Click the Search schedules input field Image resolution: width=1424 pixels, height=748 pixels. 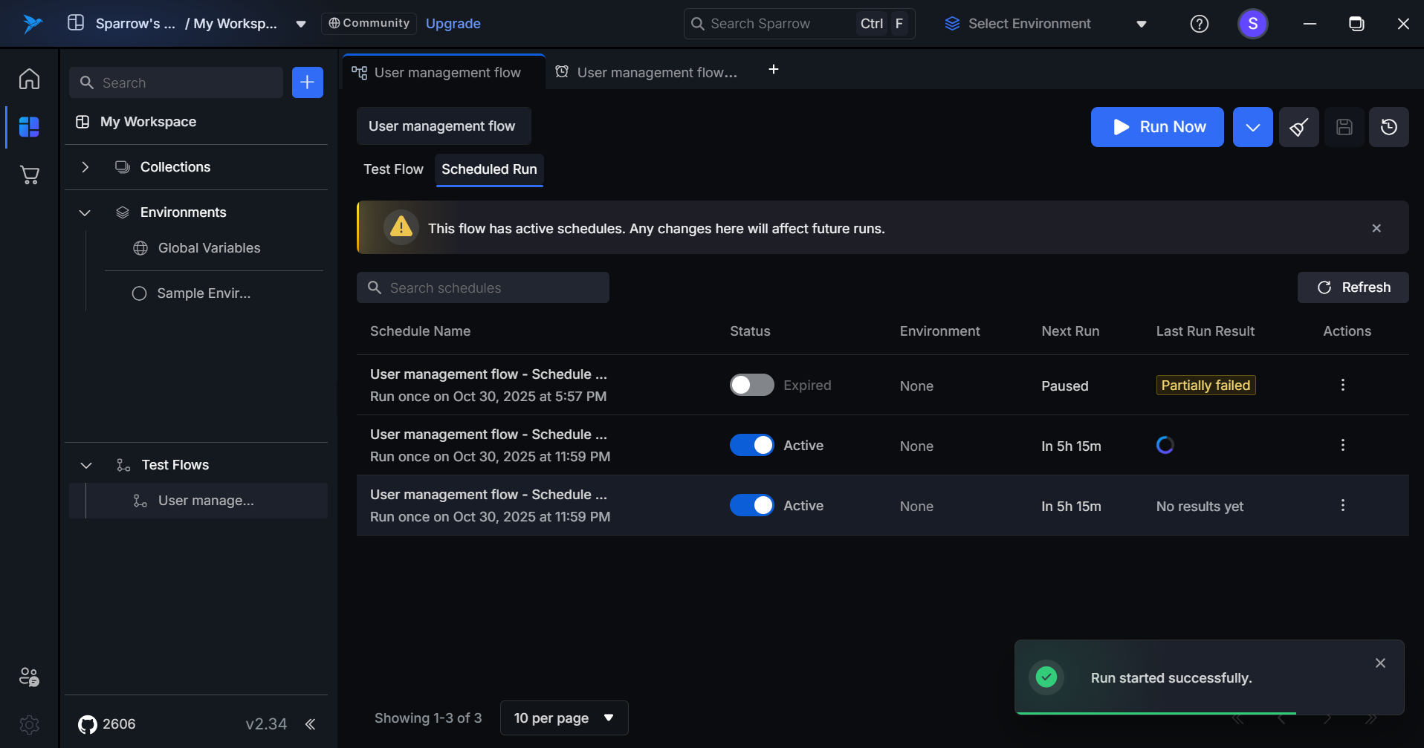[x=483, y=287]
